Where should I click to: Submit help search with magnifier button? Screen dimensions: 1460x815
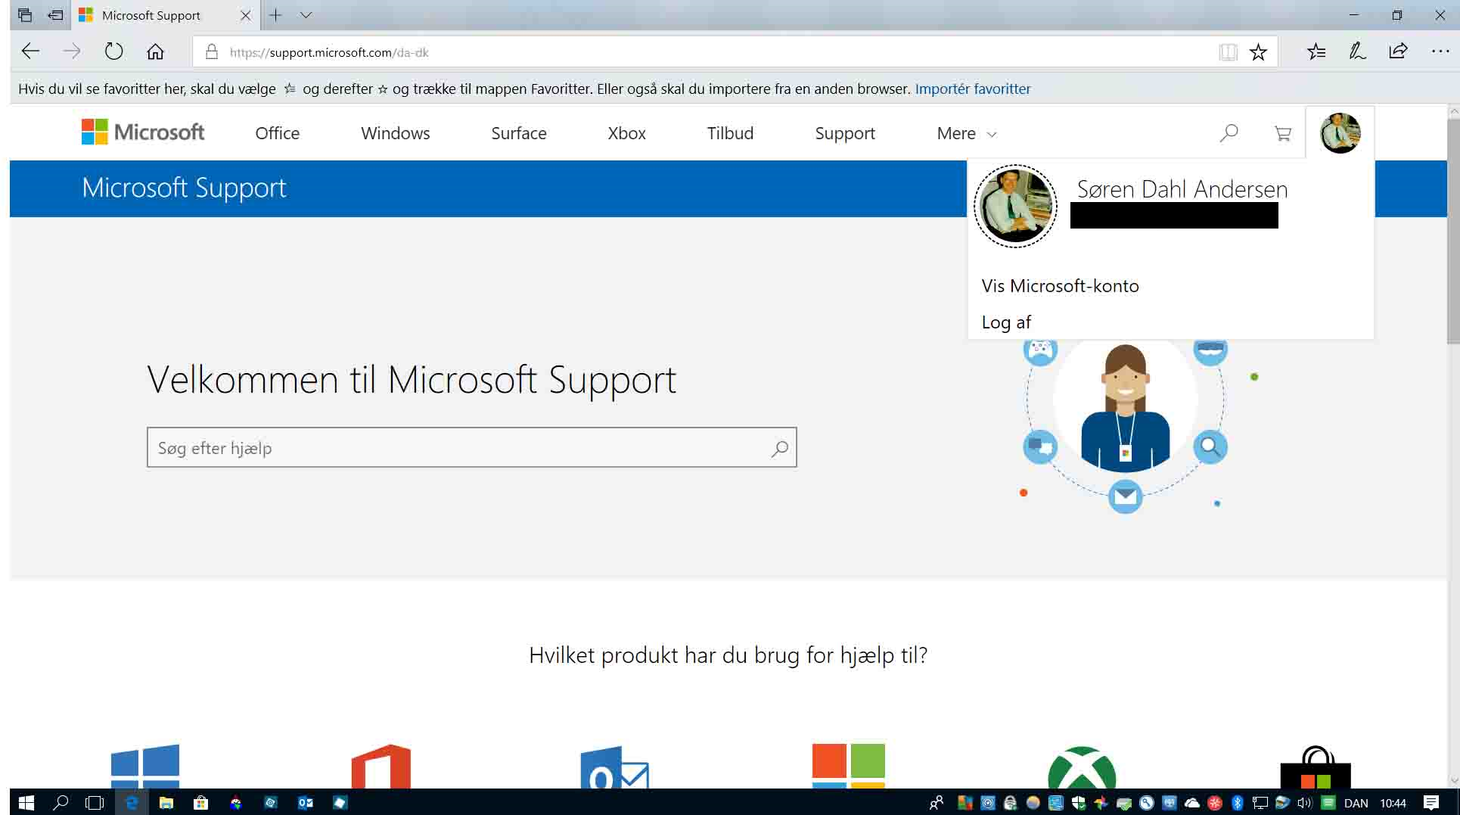[780, 448]
